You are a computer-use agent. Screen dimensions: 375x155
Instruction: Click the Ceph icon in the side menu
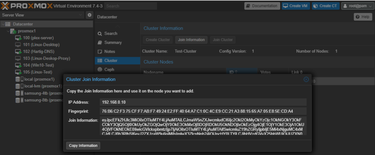coord(100,70)
